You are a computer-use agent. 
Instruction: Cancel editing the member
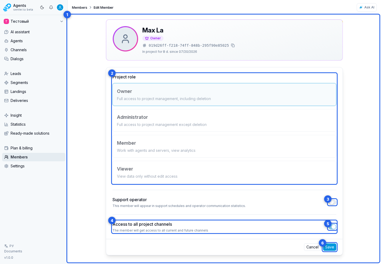click(312, 247)
